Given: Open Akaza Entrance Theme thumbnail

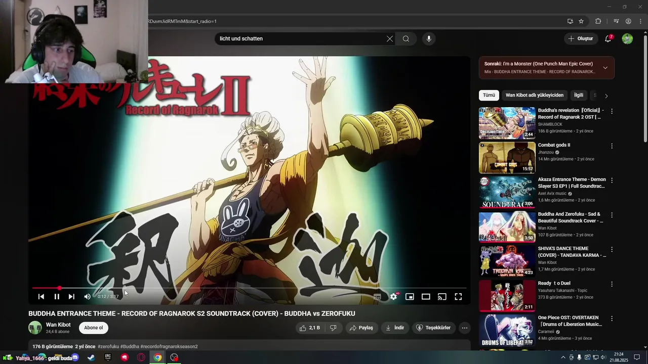Looking at the screenshot, I should [x=507, y=192].
